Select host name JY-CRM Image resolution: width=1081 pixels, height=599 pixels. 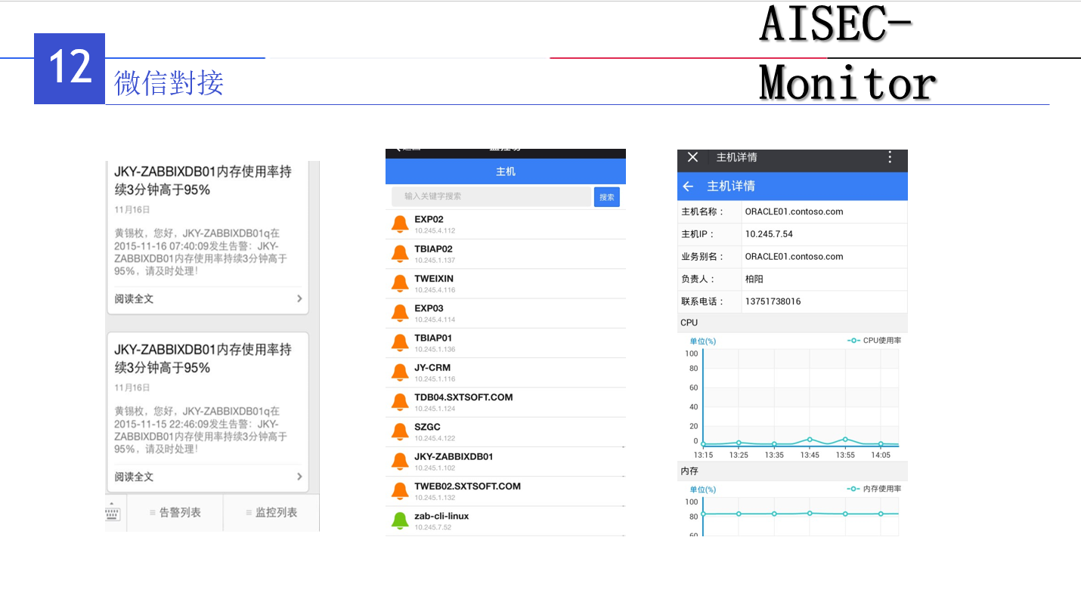point(432,368)
